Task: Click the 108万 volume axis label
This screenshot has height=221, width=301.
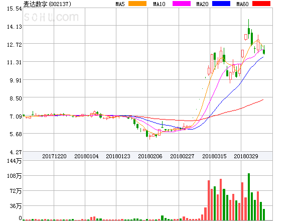Action: pos(15,176)
